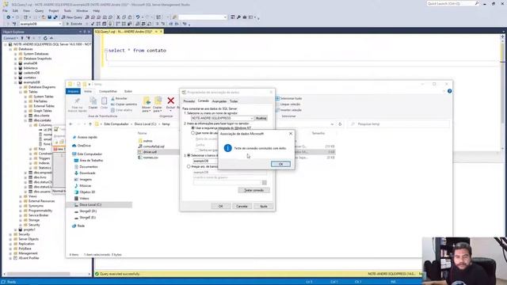This screenshot has width=507, height=285.
Task: Click Ajuda in the data link properties dialog
Action: pos(263,206)
